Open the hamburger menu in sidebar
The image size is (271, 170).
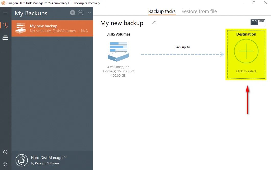tap(5, 13)
